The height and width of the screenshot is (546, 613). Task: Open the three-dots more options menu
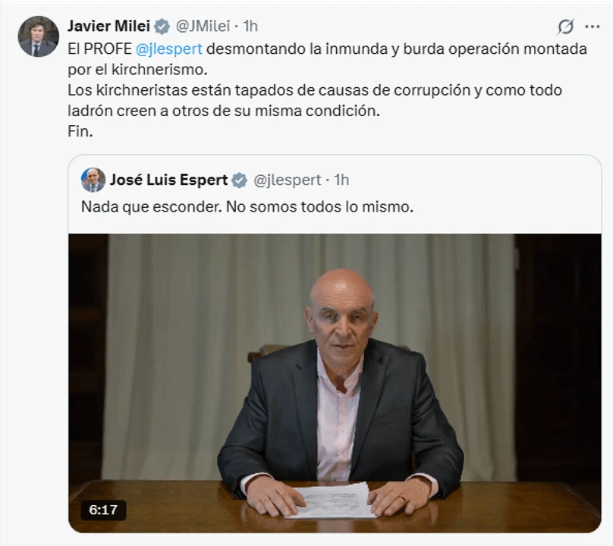point(593,27)
